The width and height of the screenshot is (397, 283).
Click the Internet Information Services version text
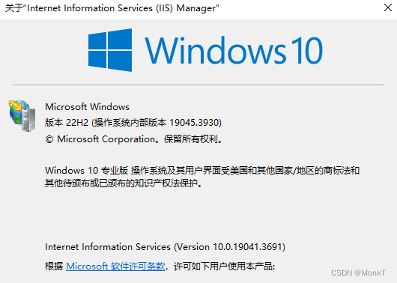click(165, 247)
